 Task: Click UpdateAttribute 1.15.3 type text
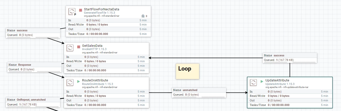pos(280,84)
